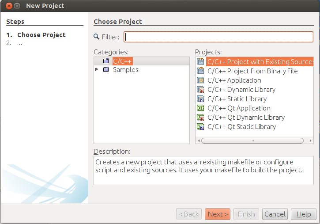Click the C/C++ Application project icon
320x224 pixels.
pos(201,80)
